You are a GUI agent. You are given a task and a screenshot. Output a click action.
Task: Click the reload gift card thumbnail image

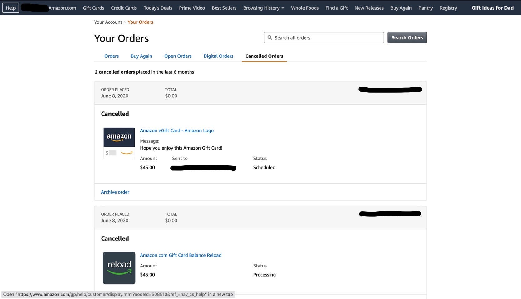(x=119, y=267)
